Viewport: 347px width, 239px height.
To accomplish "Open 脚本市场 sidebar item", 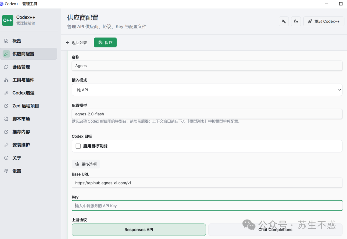I will pos(29,119).
